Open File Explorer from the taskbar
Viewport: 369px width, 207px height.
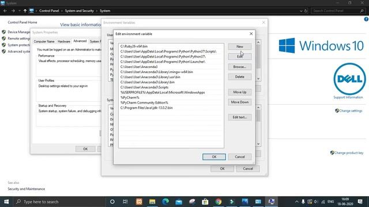[152, 202]
